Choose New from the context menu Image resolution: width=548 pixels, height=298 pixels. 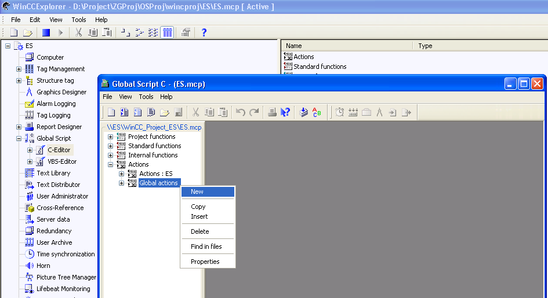point(208,192)
